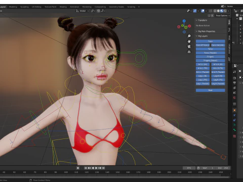The height and width of the screenshot is (182, 243).
Task: Open the Tool sidebar tab
Action: 229,30
